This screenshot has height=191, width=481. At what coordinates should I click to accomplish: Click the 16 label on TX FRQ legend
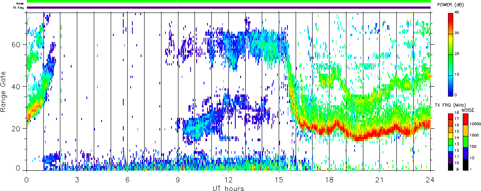pyautogui.click(x=457, y=125)
